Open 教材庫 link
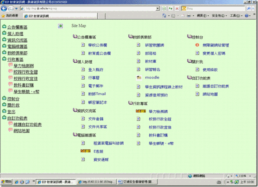The image size is (258, 187). tap(150, 61)
